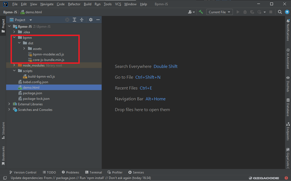Viewport: 291px width, 181px height.
Task: Open the DocHub side panel
Action: (x=288, y=84)
